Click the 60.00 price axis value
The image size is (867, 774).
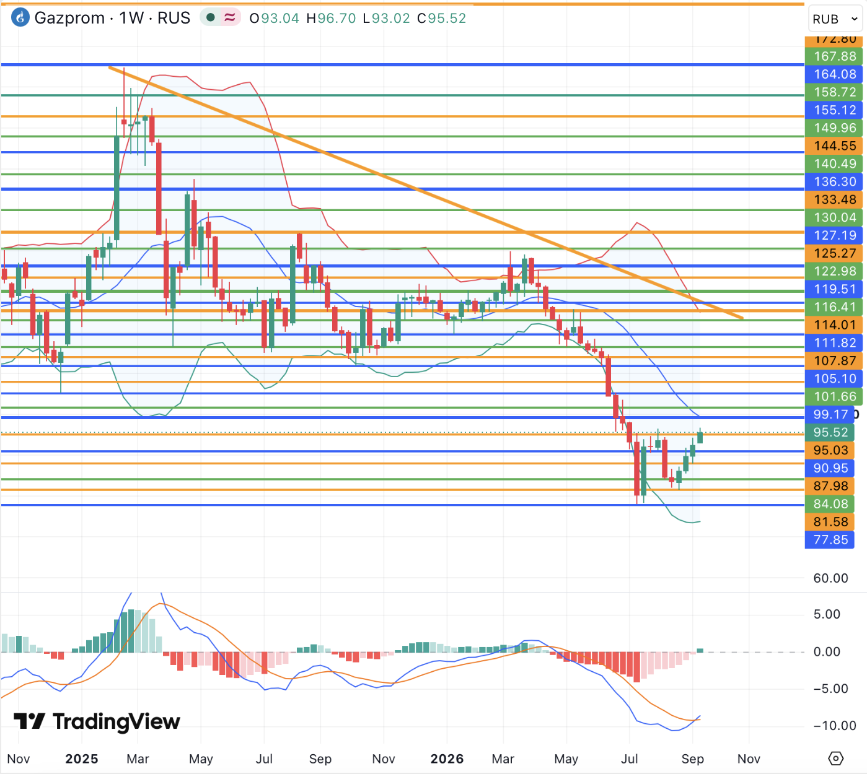(x=830, y=578)
